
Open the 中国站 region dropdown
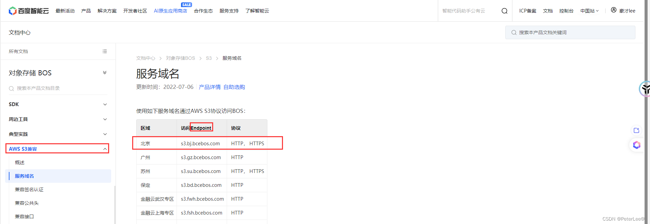(x=589, y=11)
